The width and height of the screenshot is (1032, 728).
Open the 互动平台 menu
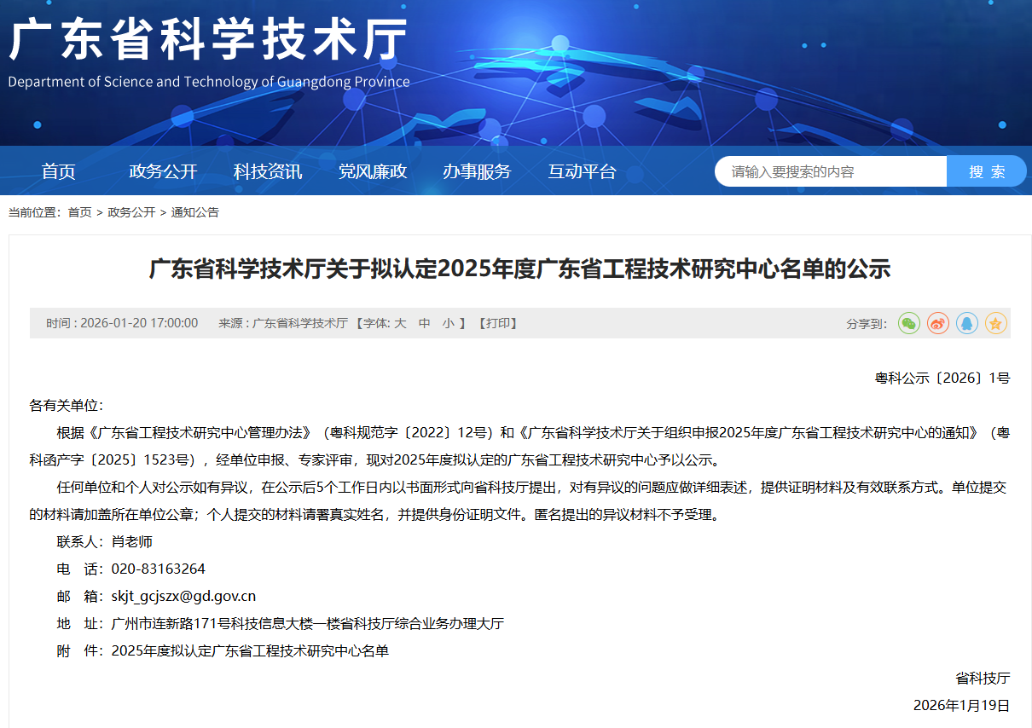[x=582, y=170]
